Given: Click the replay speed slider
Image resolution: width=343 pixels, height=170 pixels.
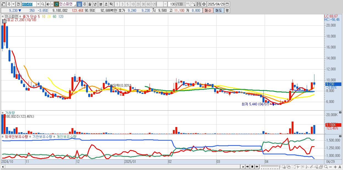Looking at the screenshot, I should [x=270, y=167].
